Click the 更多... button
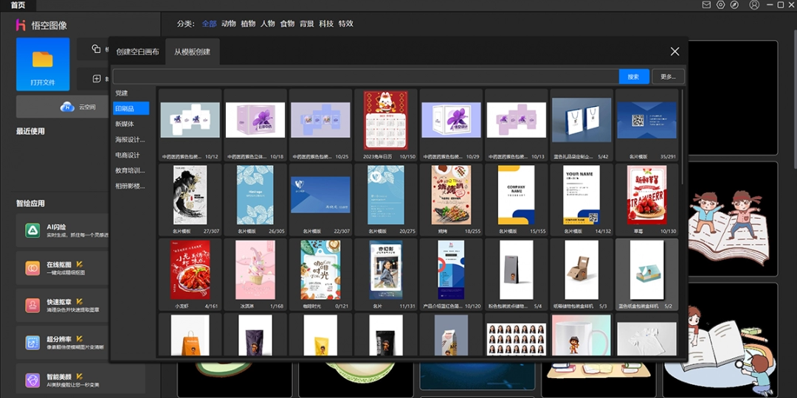Image resolution: width=797 pixels, height=398 pixels. coord(668,77)
